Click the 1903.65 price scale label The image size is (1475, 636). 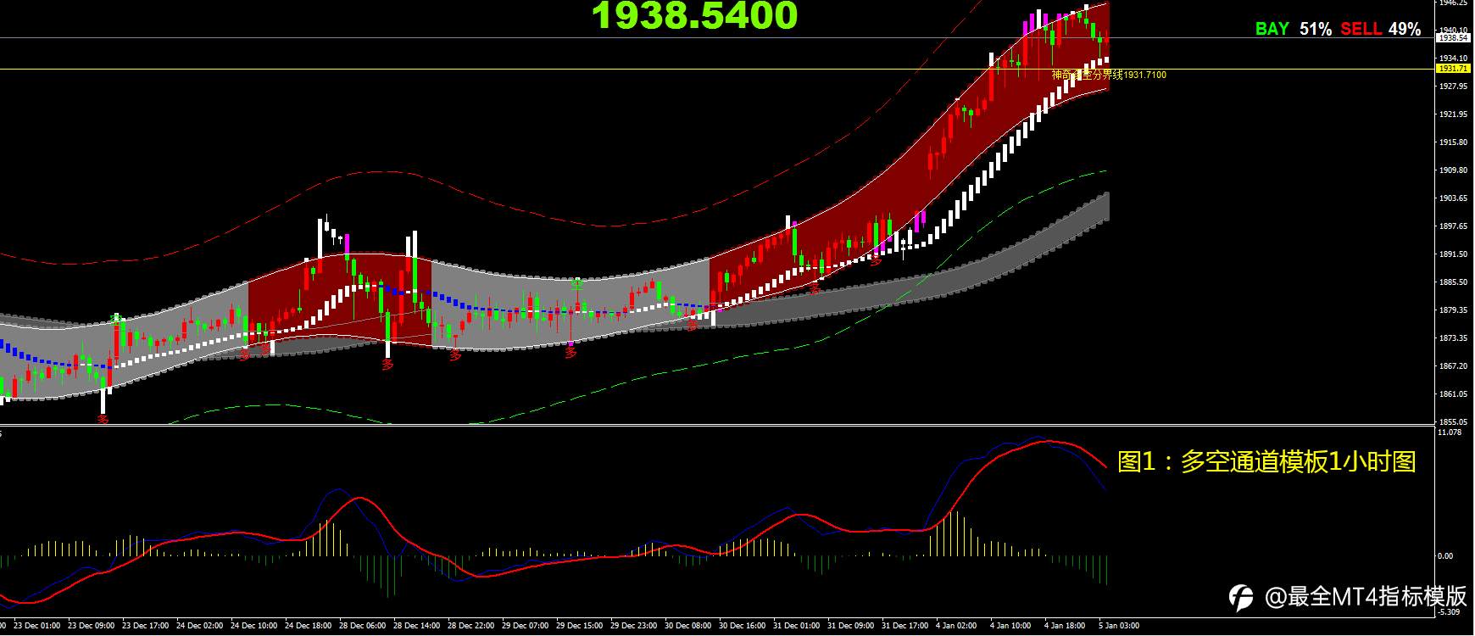pyautogui.click(x=1453, y=198)
